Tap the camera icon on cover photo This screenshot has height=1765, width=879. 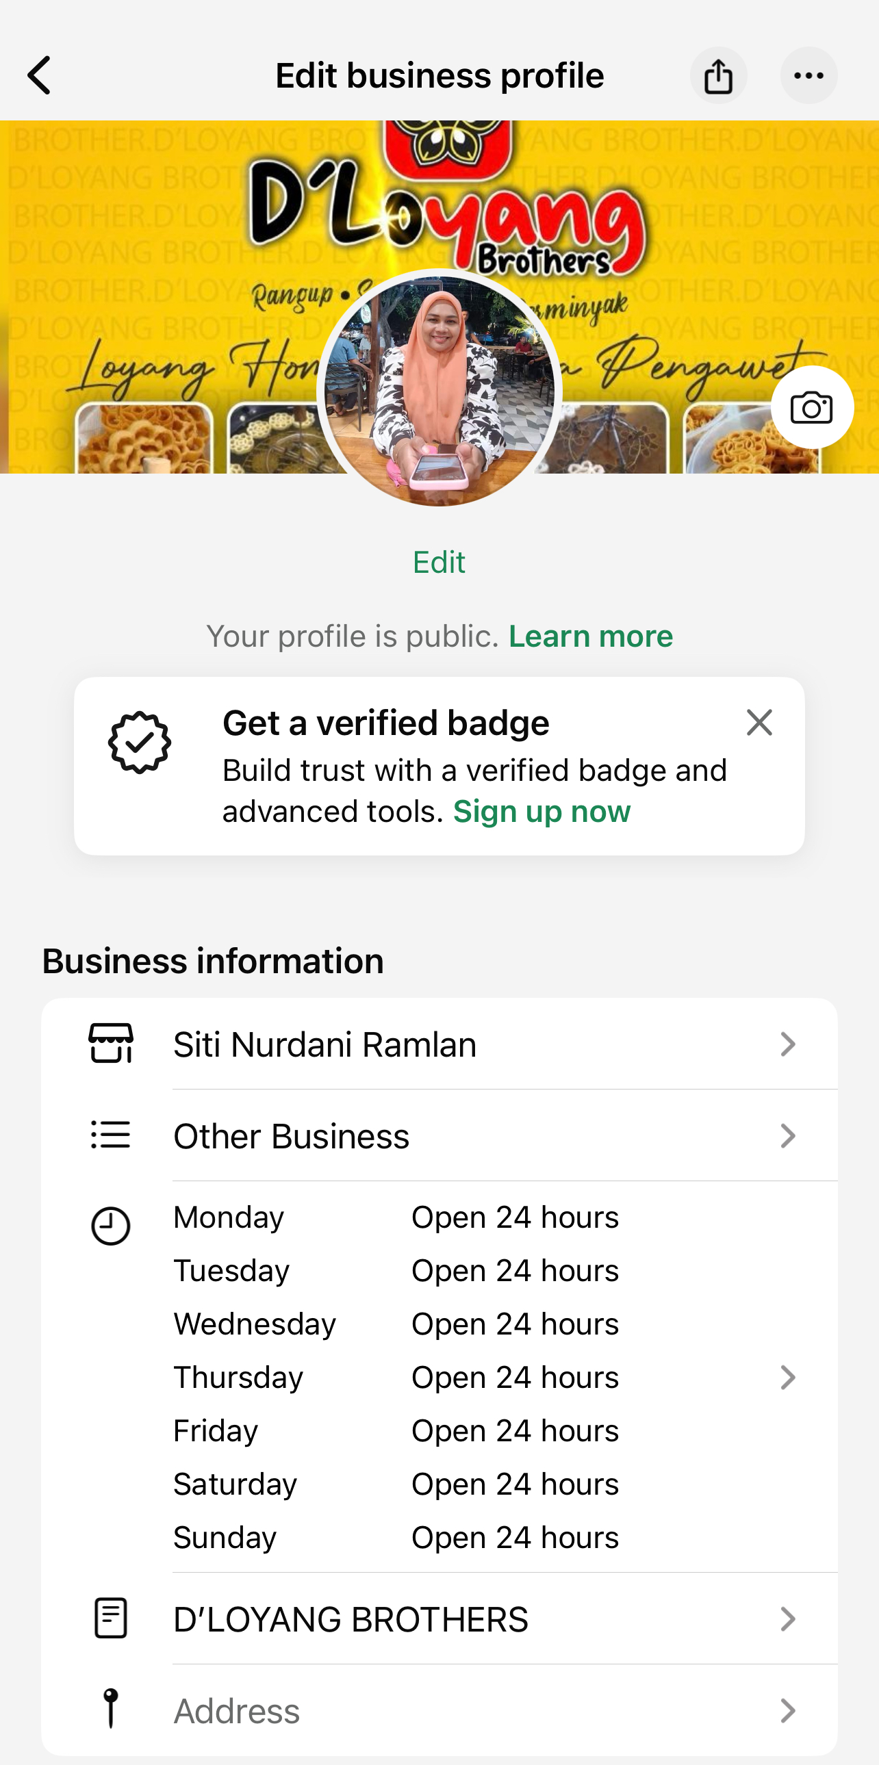coord(811,408)
